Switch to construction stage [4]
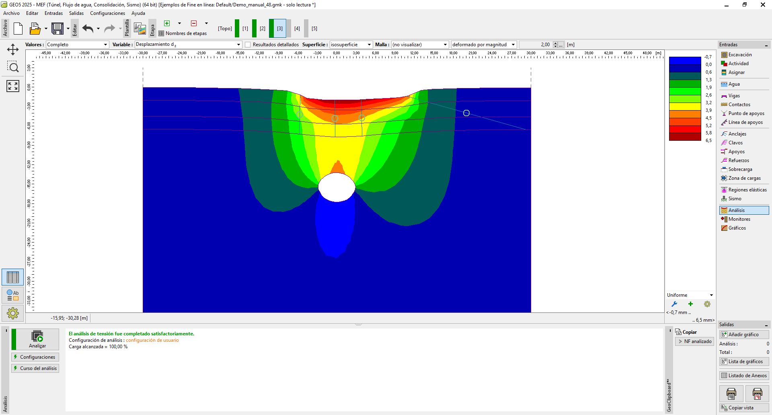 point(297,29)
